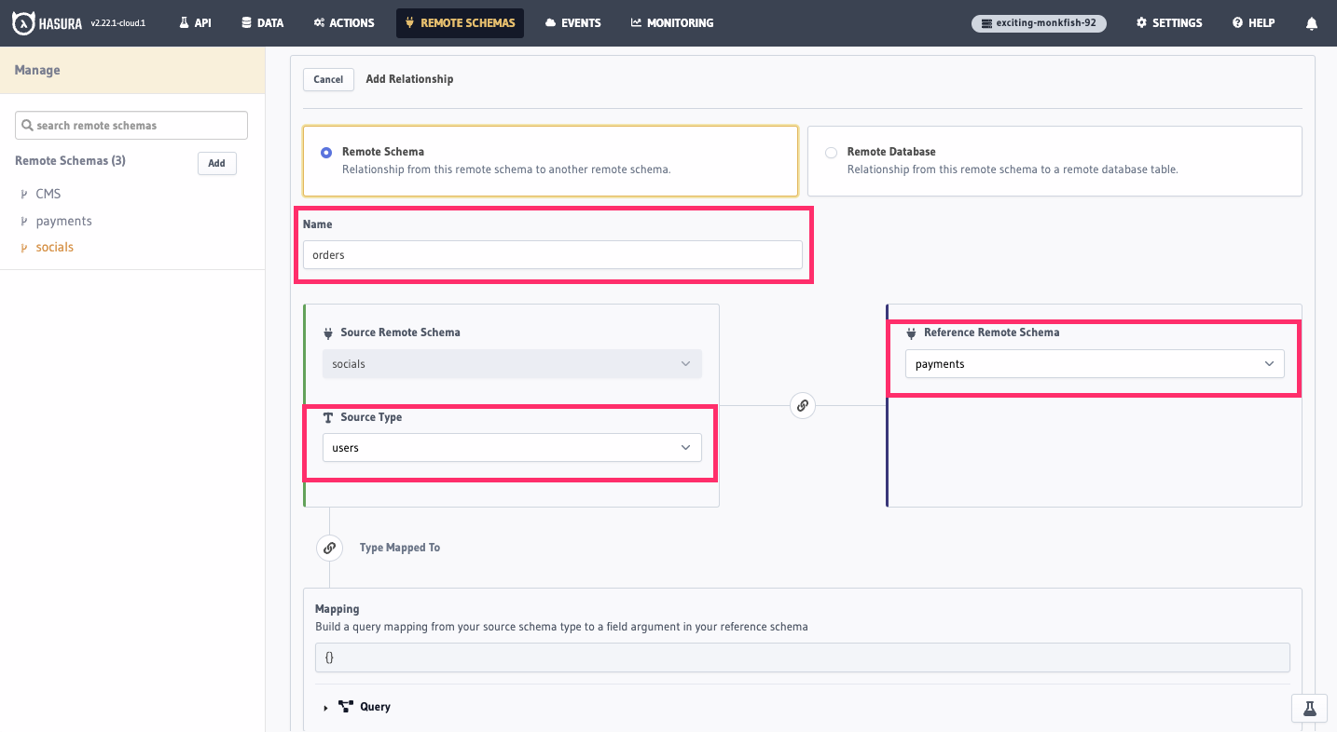Open SETTINGS with the gear icon
The width and height of the screenshot is (1337, 732).
[x=1140, y=22]
